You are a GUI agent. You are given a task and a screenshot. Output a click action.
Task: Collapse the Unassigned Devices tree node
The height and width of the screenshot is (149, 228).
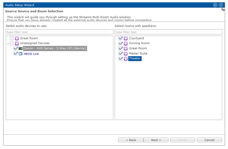point(8,44)
